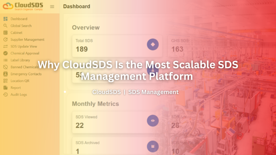Click the SDS Viewed eye icon
The width and height of the screenshot is (276, 155).
[x=153, y=121]
